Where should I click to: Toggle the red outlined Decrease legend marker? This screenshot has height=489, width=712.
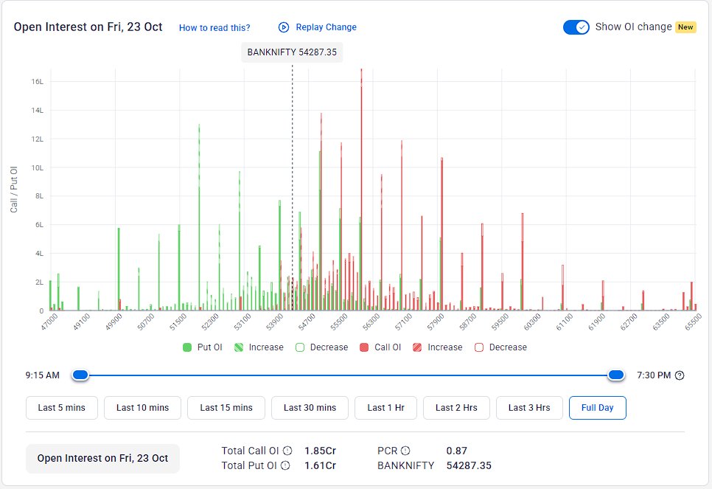pos(478,347)
